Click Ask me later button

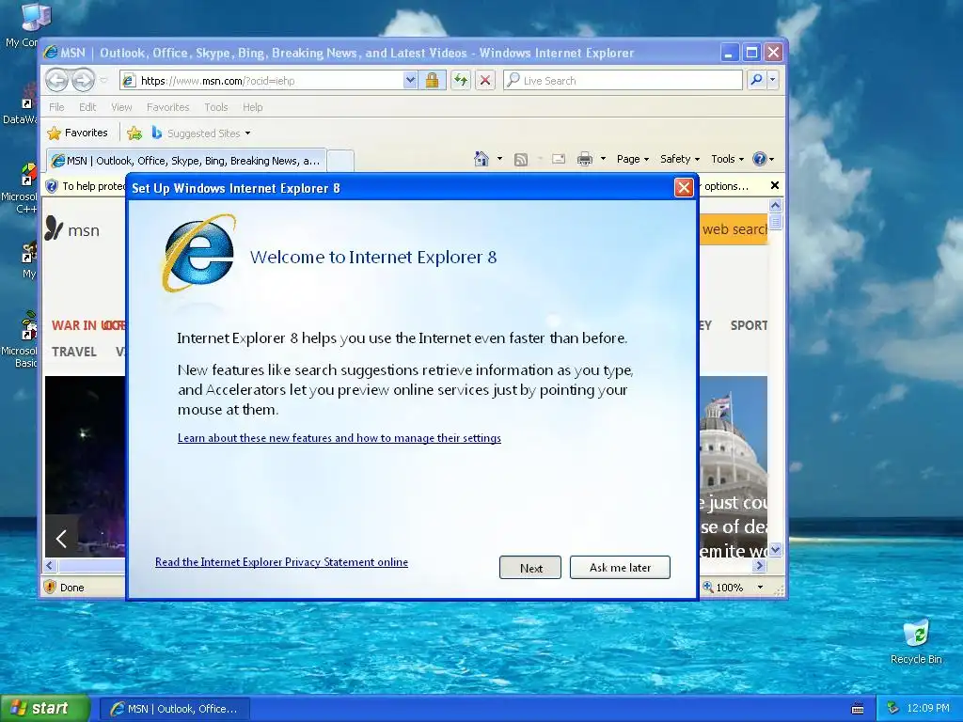tap(620, 567)
